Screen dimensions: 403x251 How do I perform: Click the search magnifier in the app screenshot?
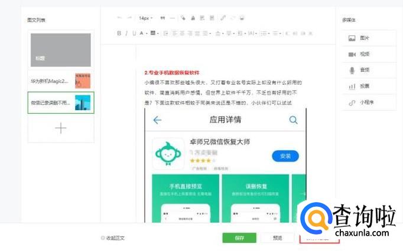coord(293,120)
